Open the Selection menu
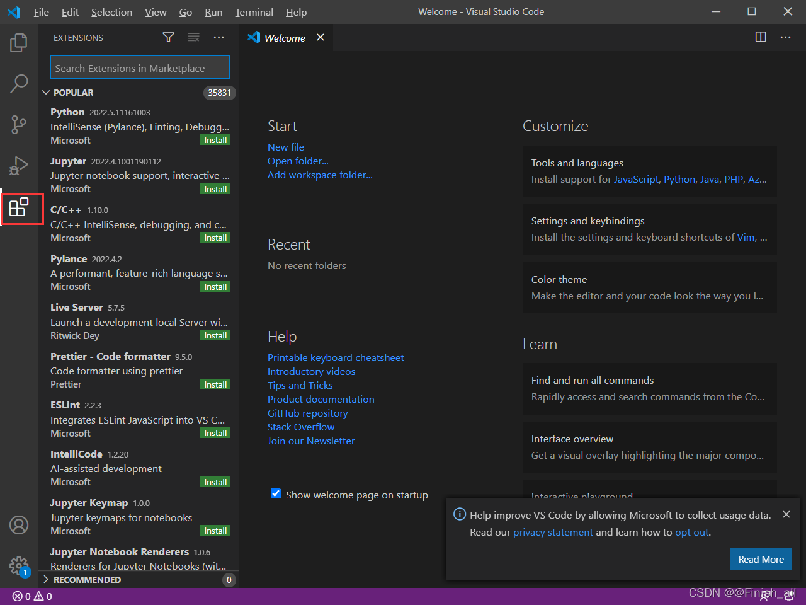This screenshot has width=806, height=605. (111, 12)
